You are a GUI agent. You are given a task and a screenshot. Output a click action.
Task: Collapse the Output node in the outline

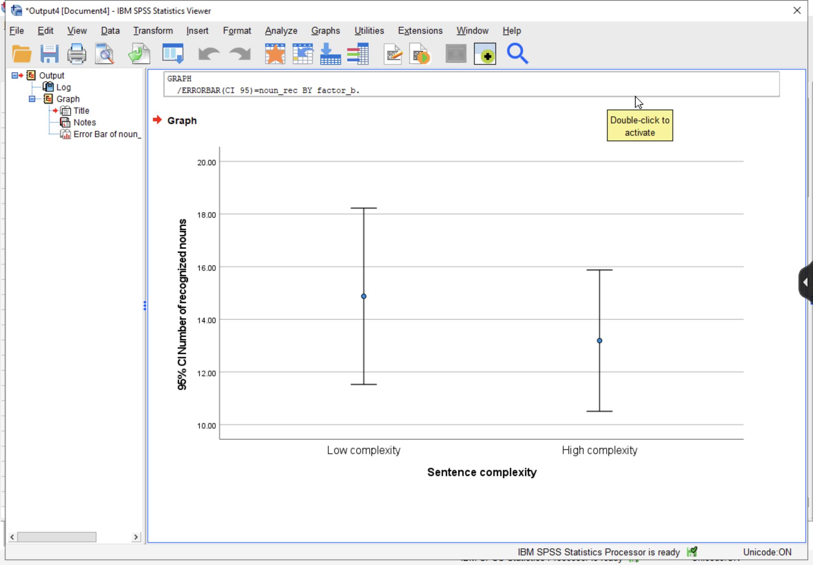[14, 75]
